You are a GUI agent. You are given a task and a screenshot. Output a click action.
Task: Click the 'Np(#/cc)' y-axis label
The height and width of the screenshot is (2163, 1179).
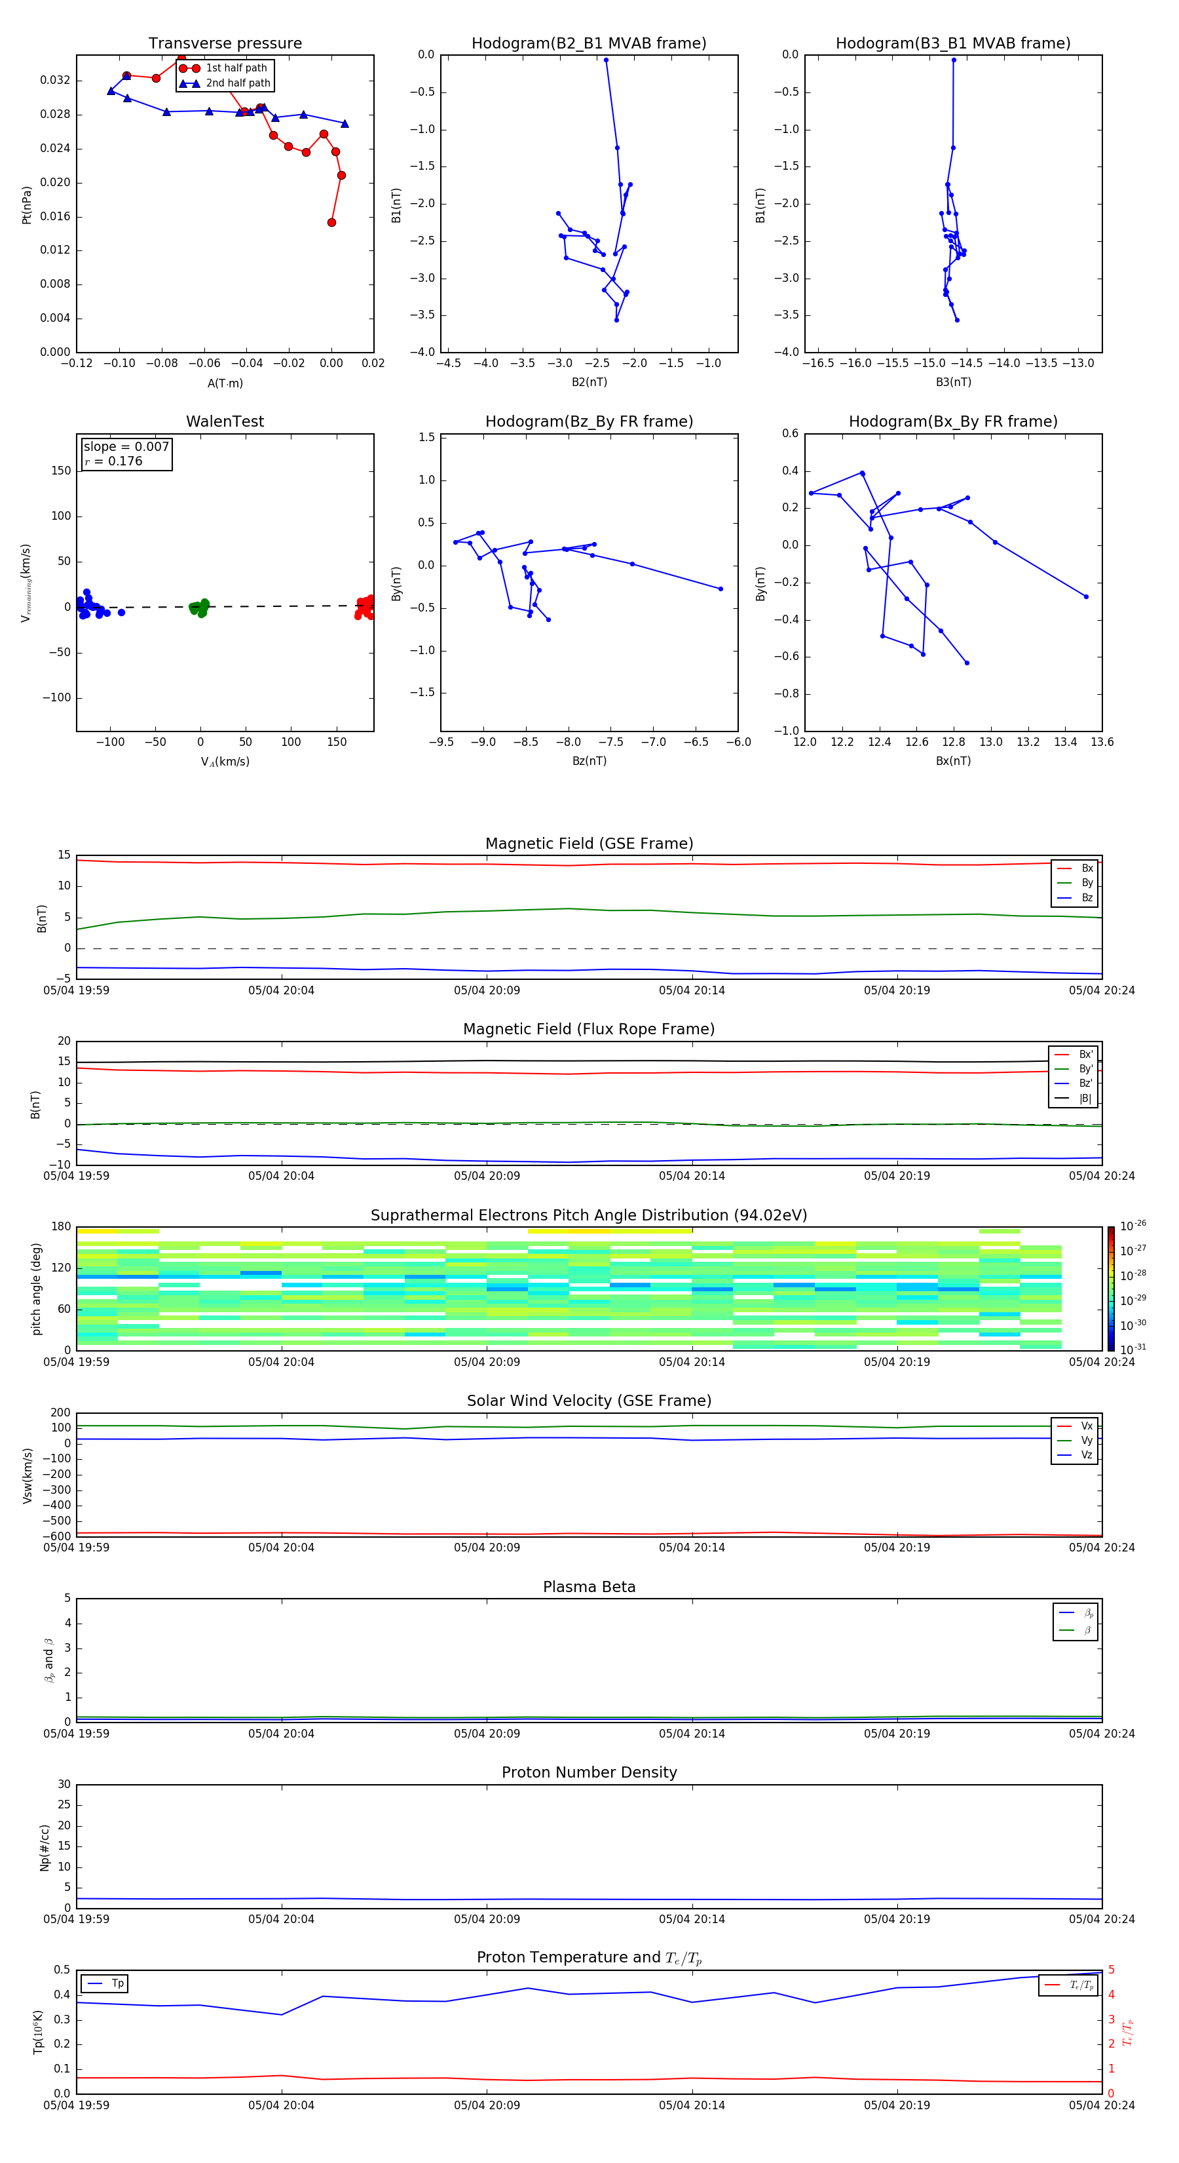coord(45,1847)
